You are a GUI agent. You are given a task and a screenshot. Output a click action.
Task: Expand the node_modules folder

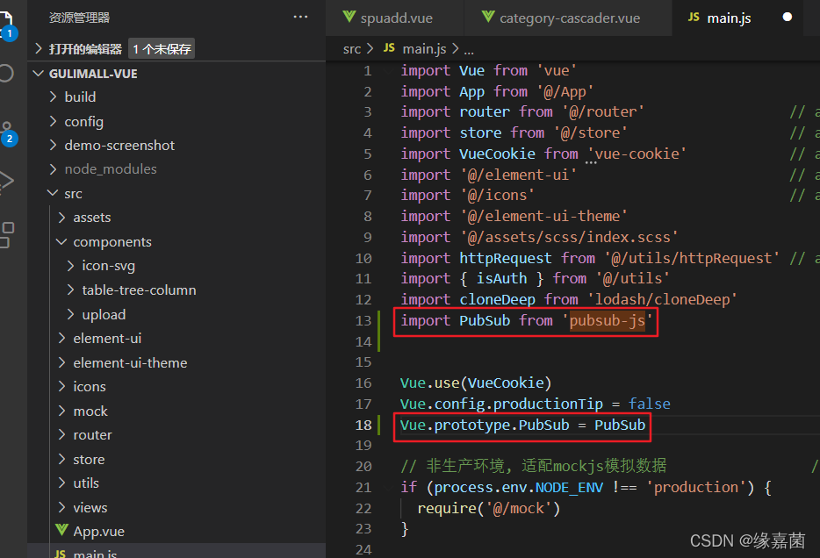53,168
